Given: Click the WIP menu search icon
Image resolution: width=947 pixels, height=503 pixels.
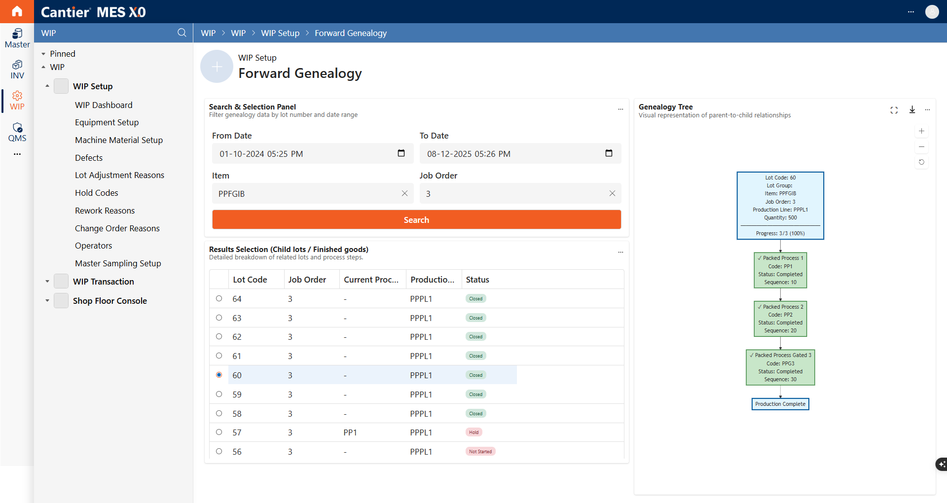Looking at the screenshot, I should click(x=182, y=33).
